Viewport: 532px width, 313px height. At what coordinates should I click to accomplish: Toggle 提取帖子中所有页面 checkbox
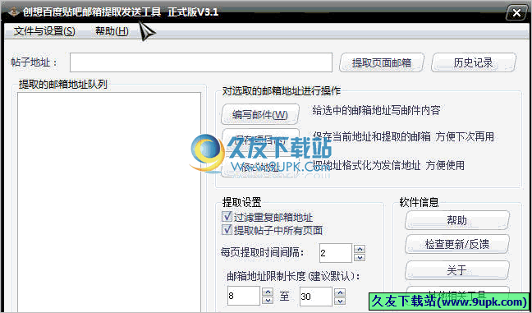(227, 230)
